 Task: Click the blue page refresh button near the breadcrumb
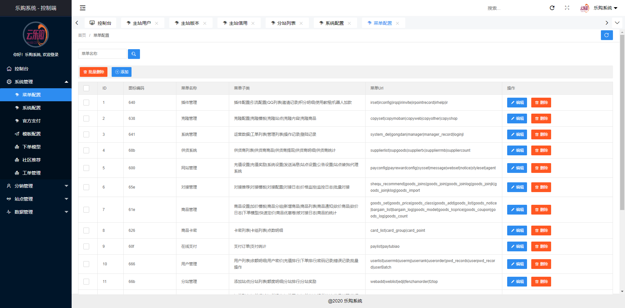(x=607, y=35)
